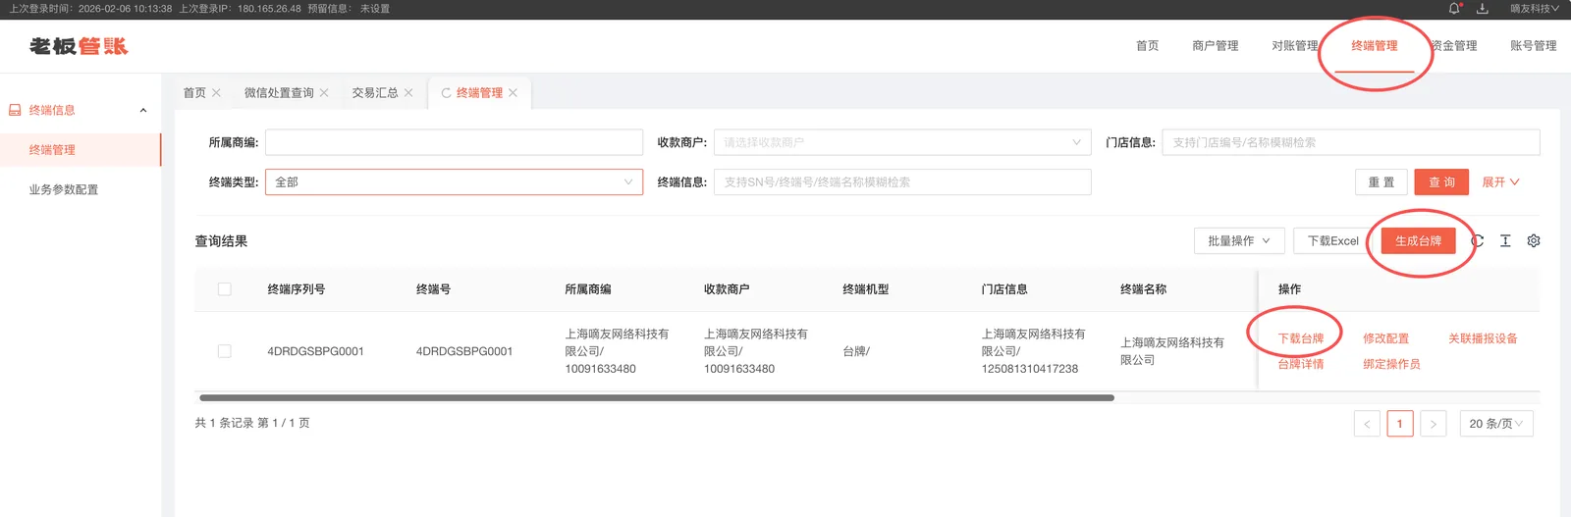Switch to the 首页 page tab
Viewport: 1571px width, 517px height.
tap(194, 93)
